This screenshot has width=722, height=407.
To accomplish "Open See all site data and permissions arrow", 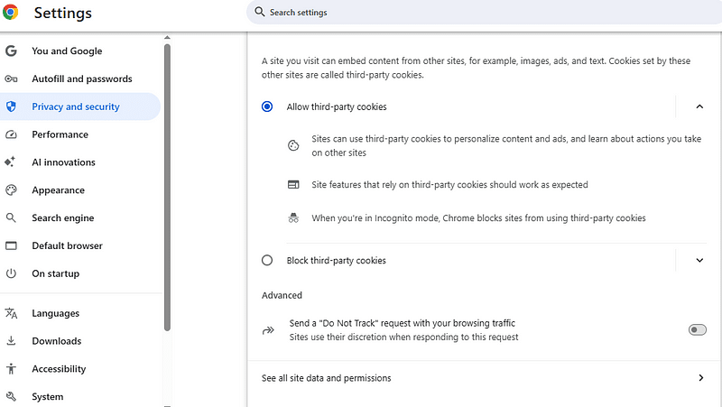I will coord(700,378).
